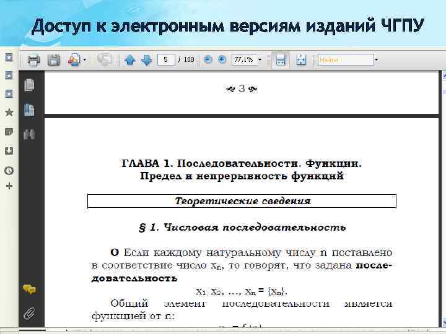Screen dimensions: 446x334
Task: Click the download arrow icon in left sidebar
Action: [9, 150]
